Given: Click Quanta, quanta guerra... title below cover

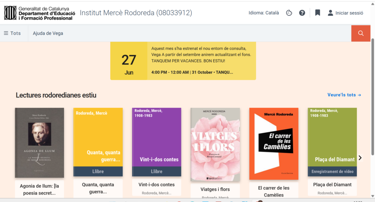Looking at the screenshot, I should (98, 188).
